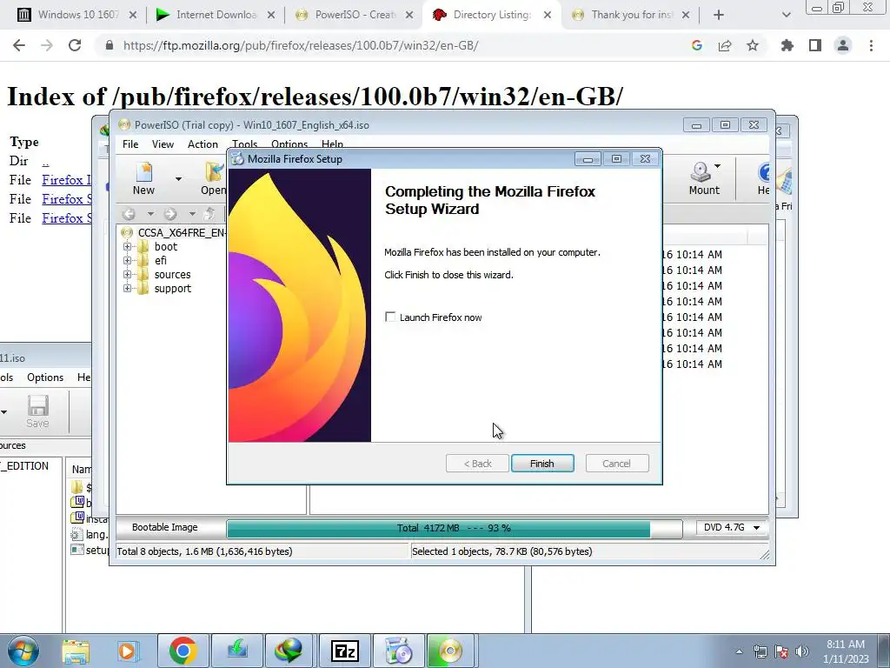The height and width of the screenshot is (668, 890).
Task: Click the Back navigation arrow in PowerISO
Action: click(129, 214)
